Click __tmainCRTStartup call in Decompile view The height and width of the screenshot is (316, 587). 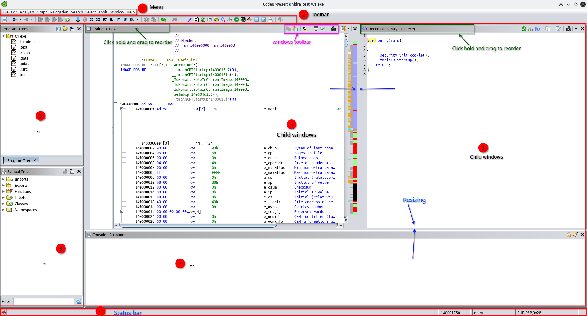point(395,60)
